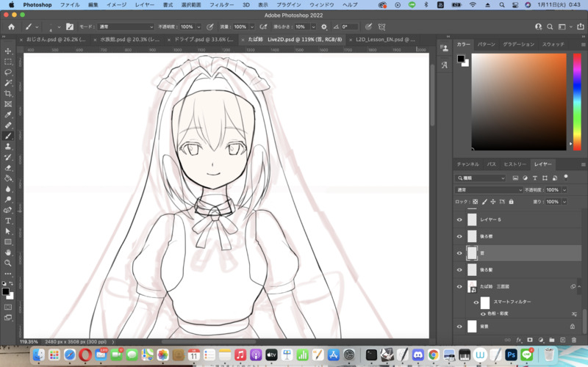Viewport: 588px width, 367px height.
Task: Open the layer blend mode dropdown
Action: (x=488, y=189)
